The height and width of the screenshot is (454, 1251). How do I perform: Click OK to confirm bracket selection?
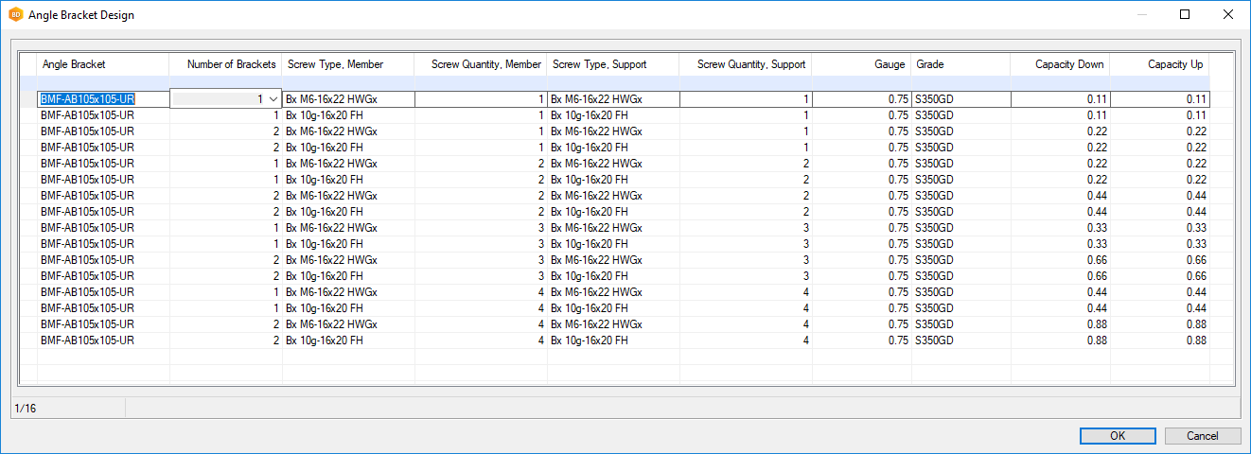point(1118,436)
